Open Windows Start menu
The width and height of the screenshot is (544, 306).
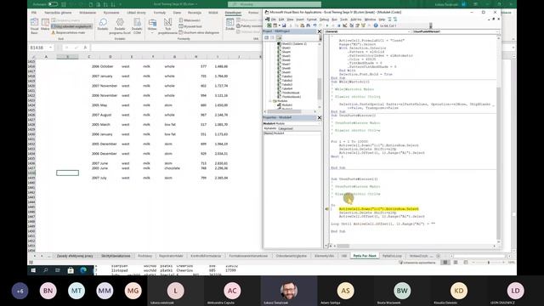33,270
